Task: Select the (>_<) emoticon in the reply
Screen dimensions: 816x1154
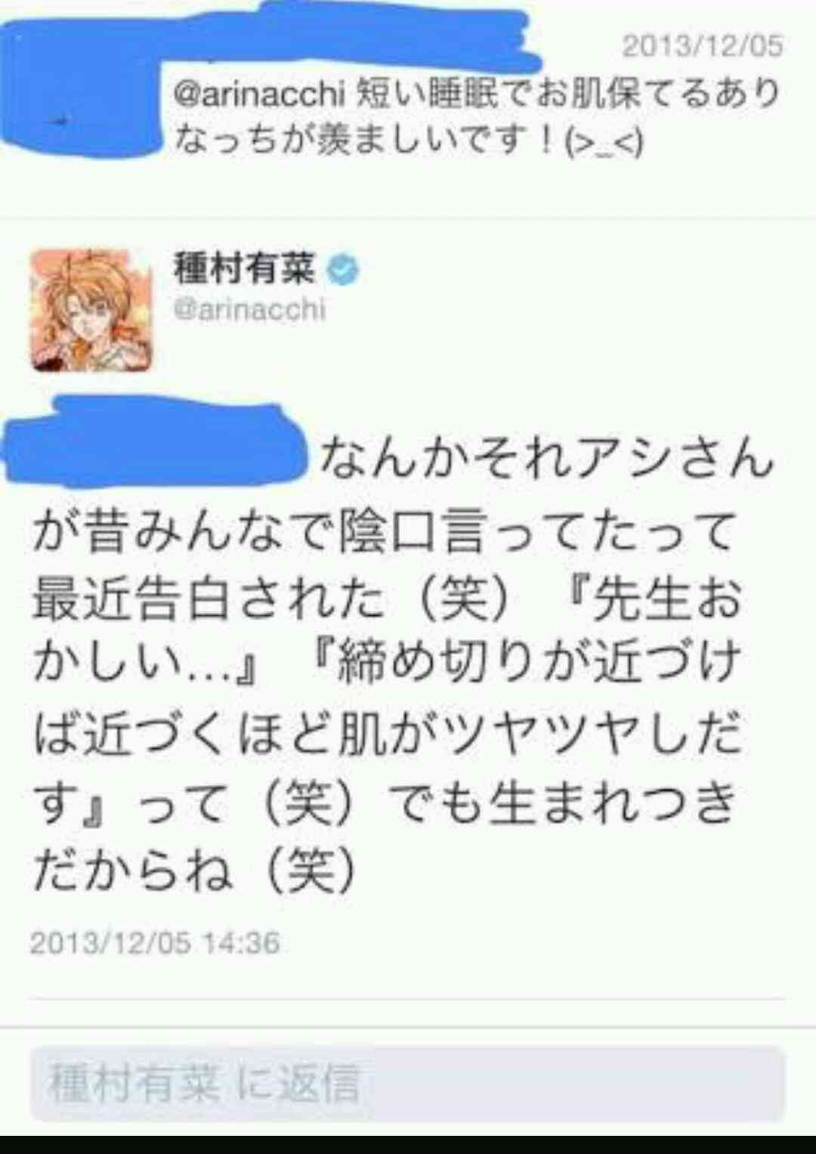Action: pos(604,142)
